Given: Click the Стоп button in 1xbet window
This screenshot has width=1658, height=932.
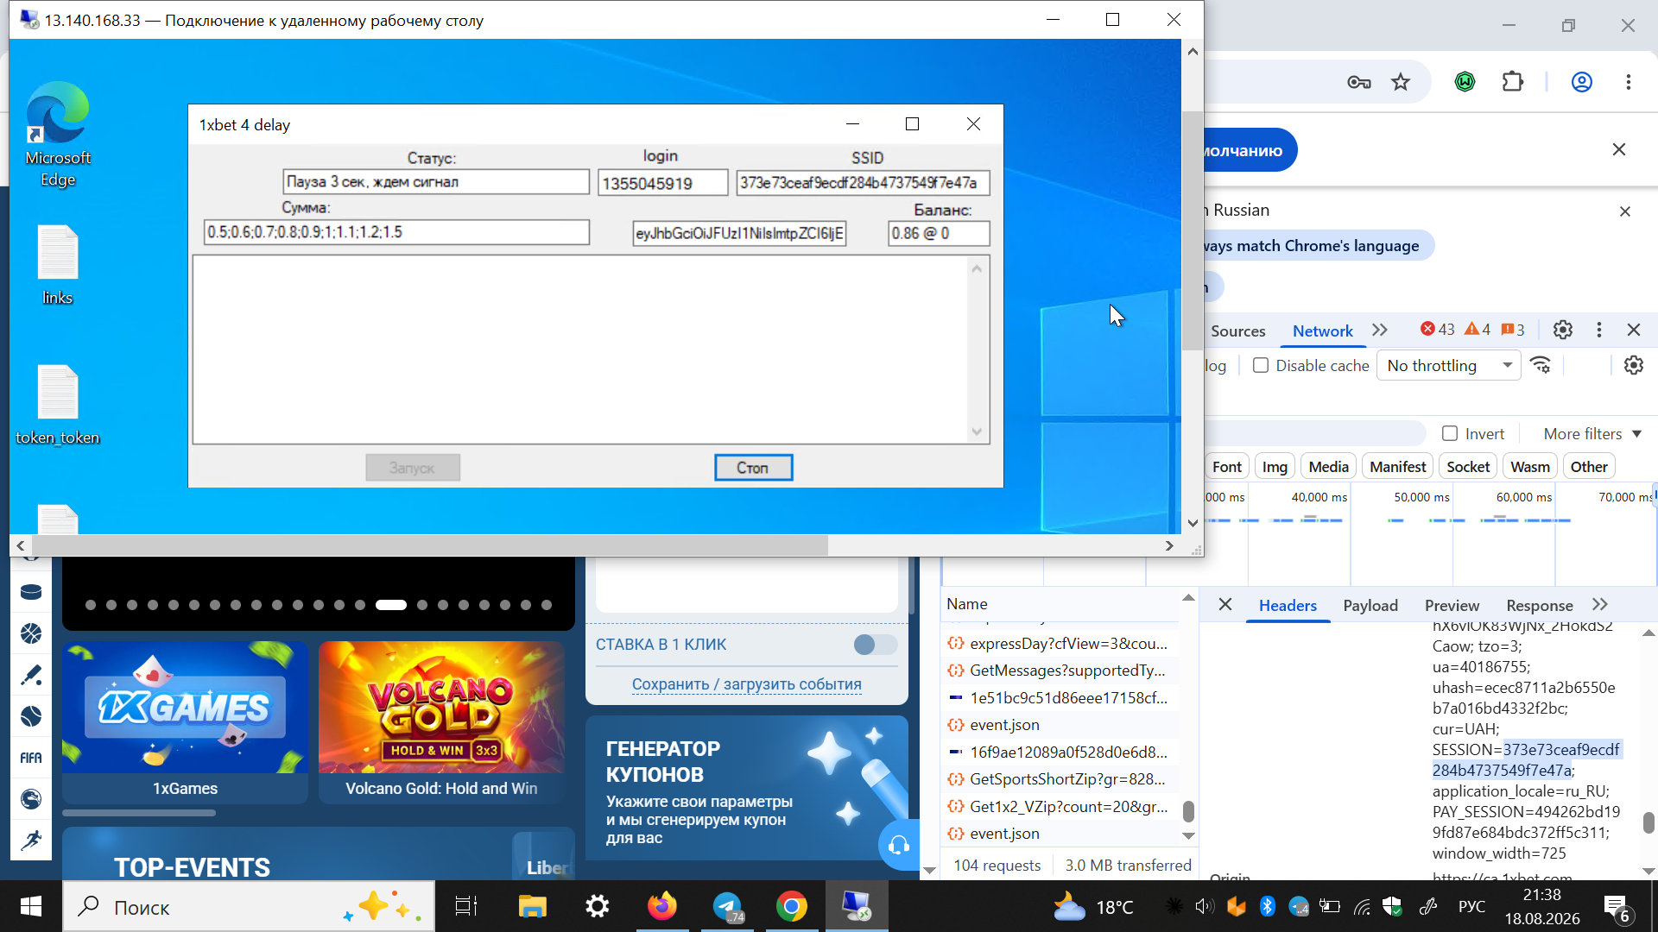Looking at the screenshot, I should (753, 468).
